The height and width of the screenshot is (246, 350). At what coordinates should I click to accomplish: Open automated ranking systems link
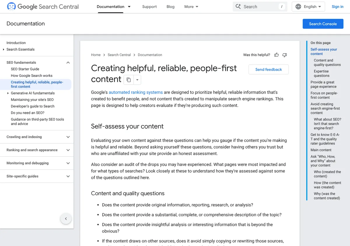click(136, 92)
